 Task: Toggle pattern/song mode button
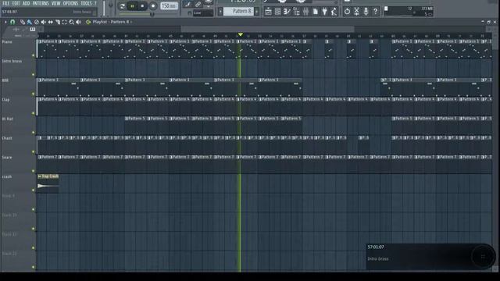point(122,6)
